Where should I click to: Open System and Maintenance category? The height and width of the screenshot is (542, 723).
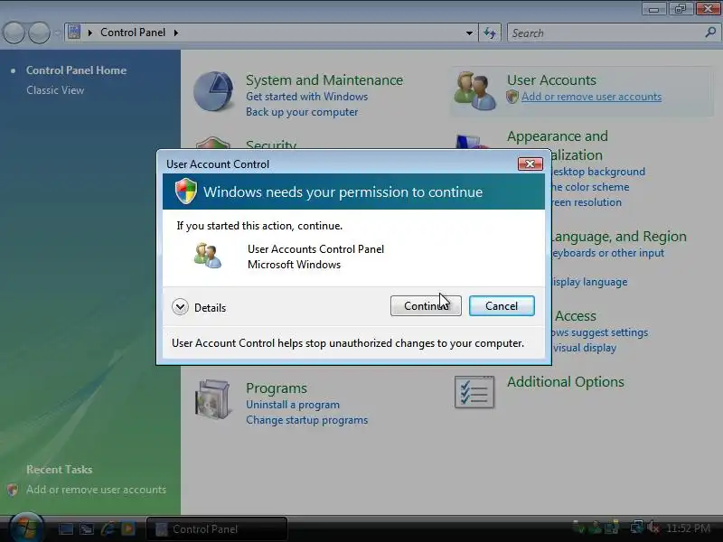pyautogui.click(x=324, y=80)
